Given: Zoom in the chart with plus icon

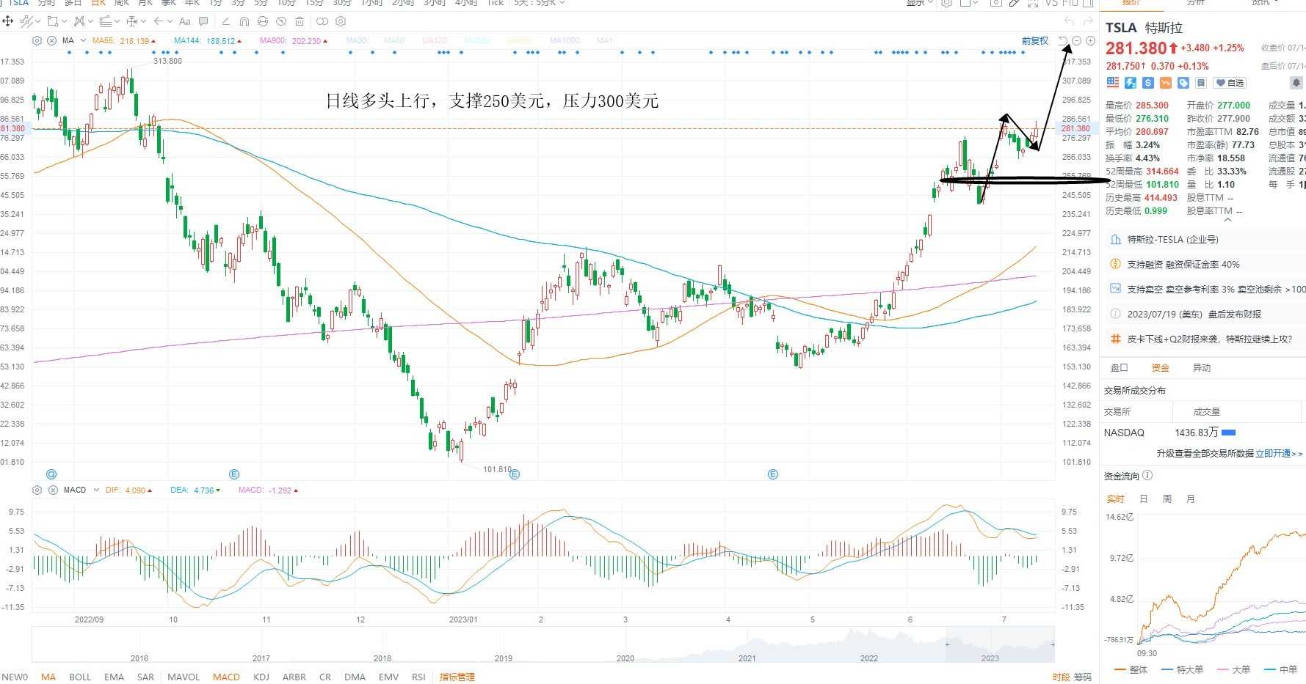Looking at the screenshot, I should point(1091,41).
